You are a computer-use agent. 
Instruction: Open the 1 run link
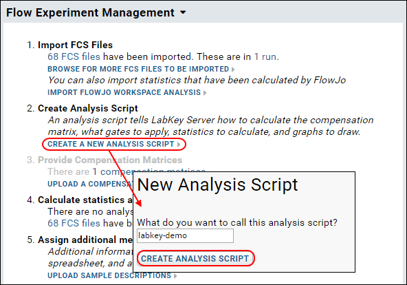(265, 56)
